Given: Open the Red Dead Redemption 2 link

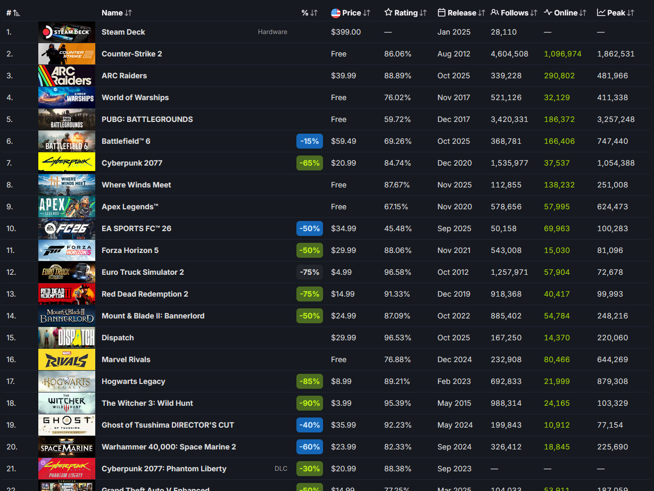Looking at the screenshot, I should click(145, 294).
